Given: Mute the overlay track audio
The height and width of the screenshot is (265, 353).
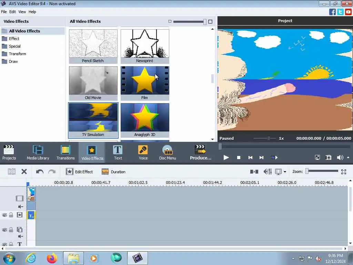Looking at the screenshot, I should pos(20,236).
